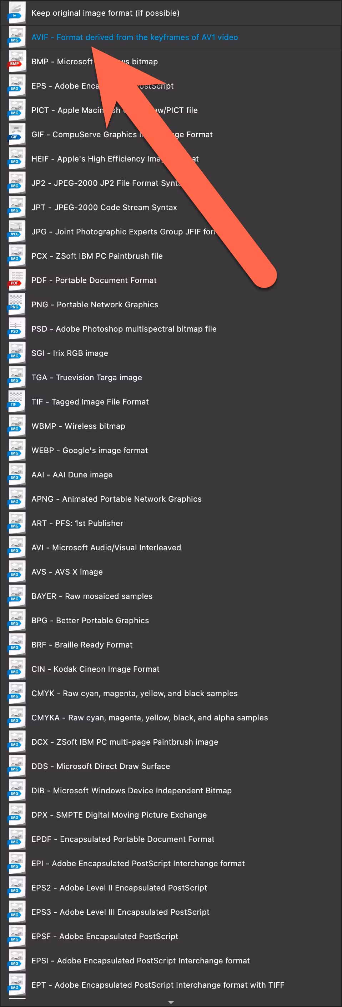Viewport: 342px width, 1007px height.
Task: Pick 'DDS - Microsoft Direct Draw Surface'
Action: pos(171,766)
